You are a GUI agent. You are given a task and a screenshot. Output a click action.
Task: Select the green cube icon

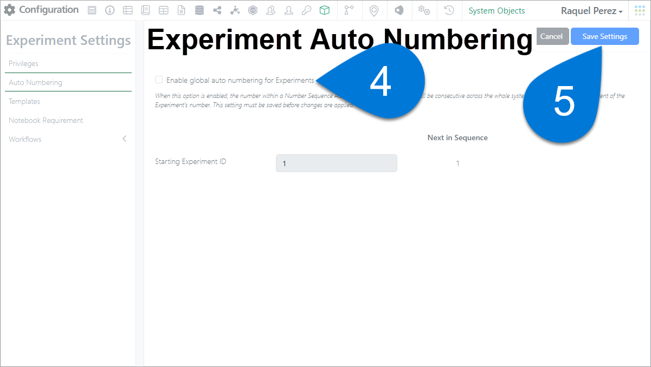coord(324,10)
